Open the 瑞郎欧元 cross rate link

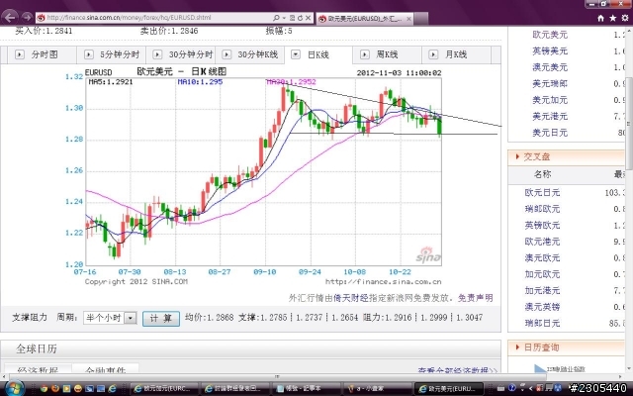(x=542, y=209)
